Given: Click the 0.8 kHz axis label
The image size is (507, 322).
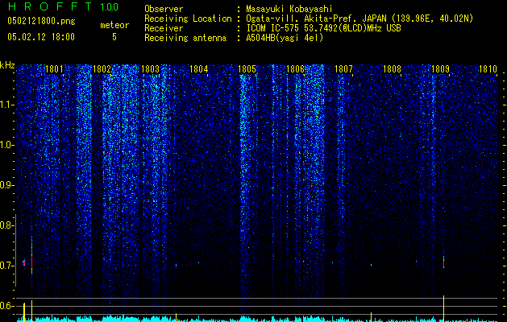Looking at the screenshot, I should (x=6, y=225).
